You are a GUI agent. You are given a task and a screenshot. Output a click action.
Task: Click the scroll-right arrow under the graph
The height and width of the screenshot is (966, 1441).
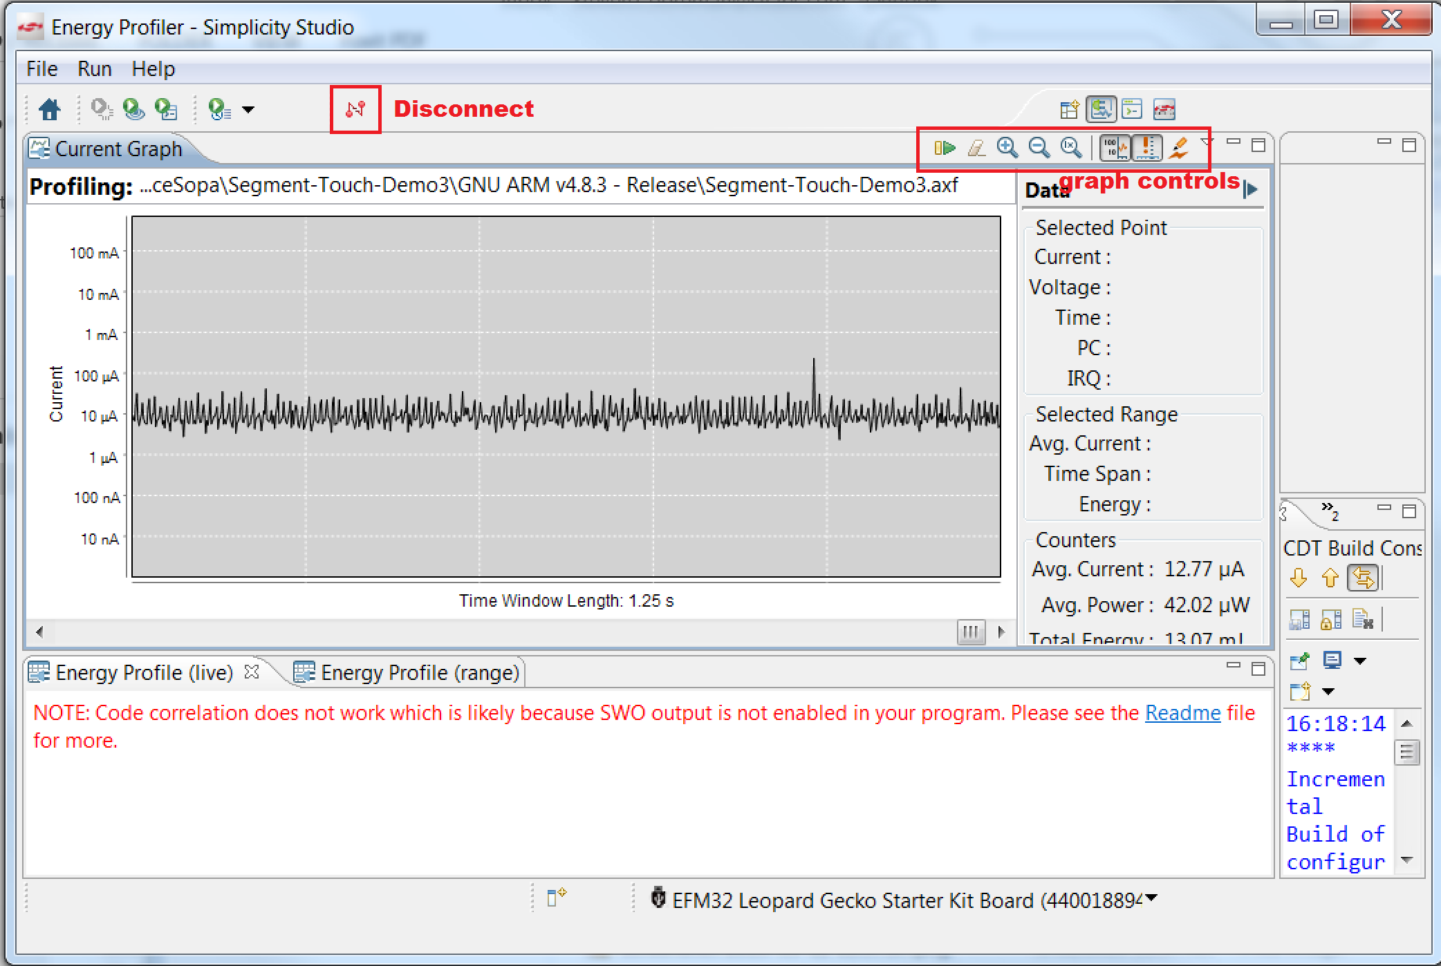1001,632
